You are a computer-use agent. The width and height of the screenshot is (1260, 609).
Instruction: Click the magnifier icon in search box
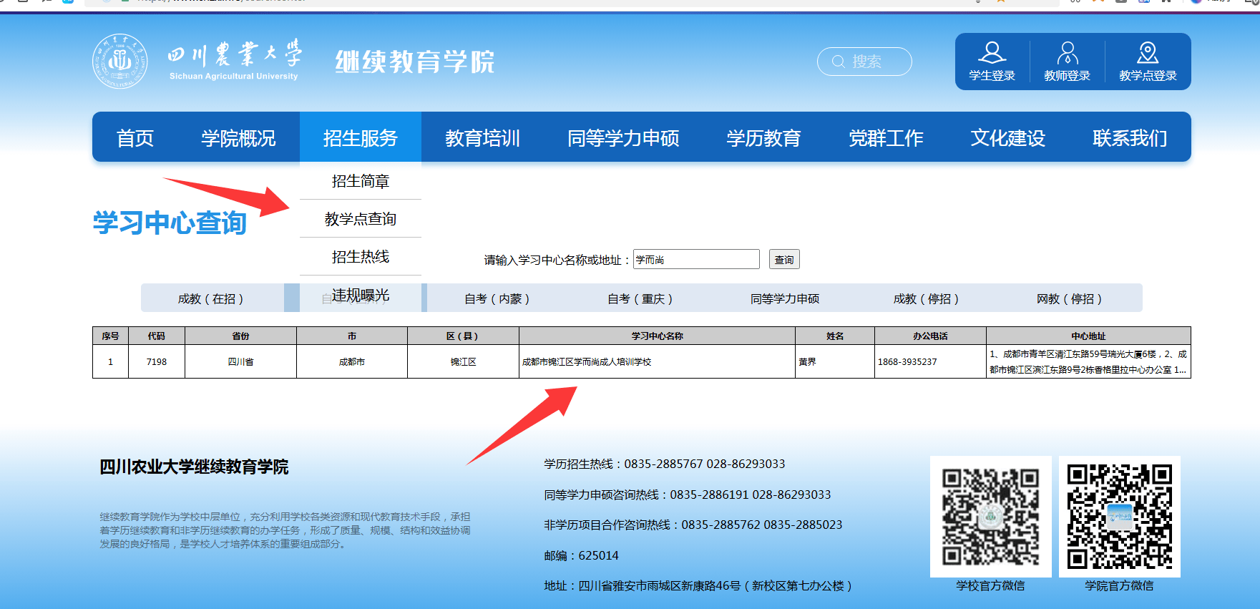[x=839, y=62]
